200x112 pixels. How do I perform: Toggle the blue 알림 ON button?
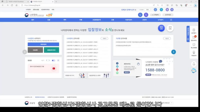click(161, 28)
